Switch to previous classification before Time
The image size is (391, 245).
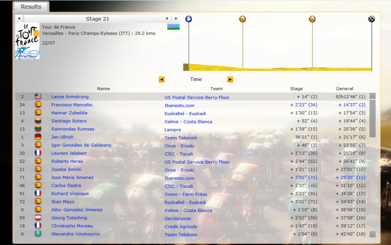(161, 79)
